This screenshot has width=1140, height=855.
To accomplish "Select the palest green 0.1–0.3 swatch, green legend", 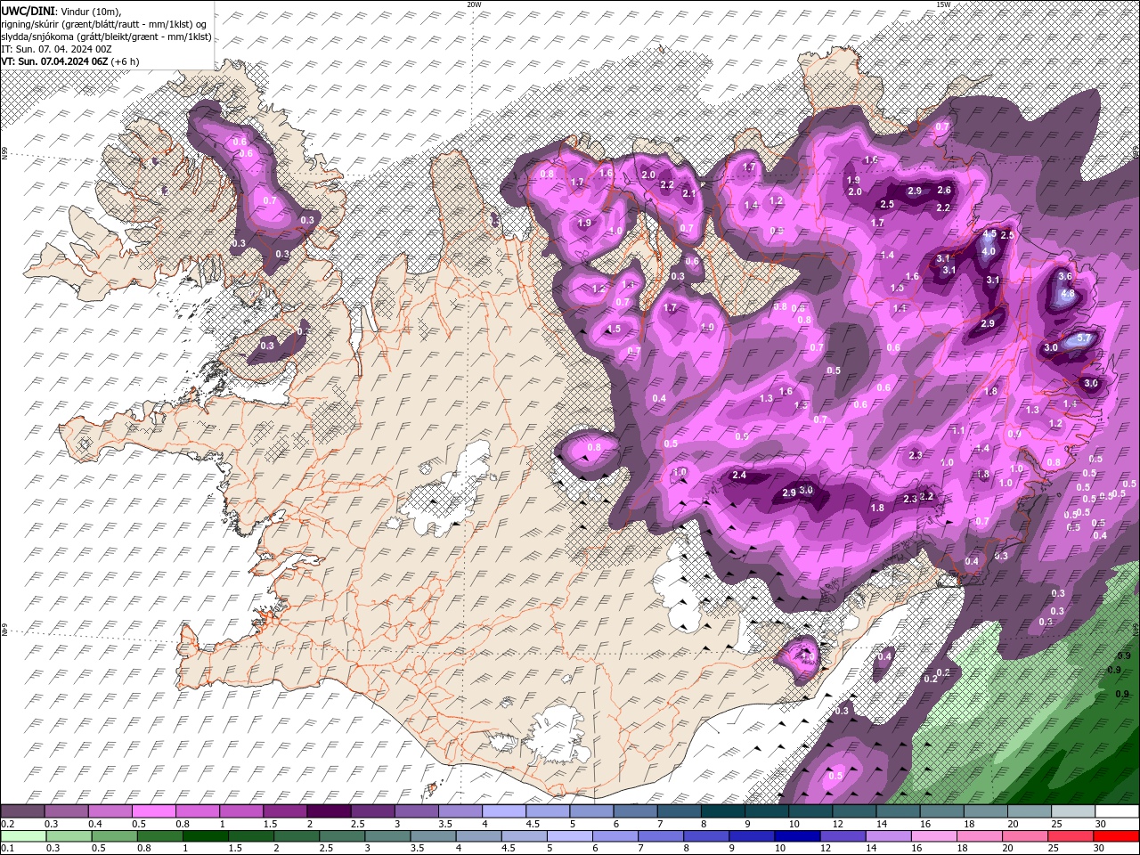I will tap(24, 836).
